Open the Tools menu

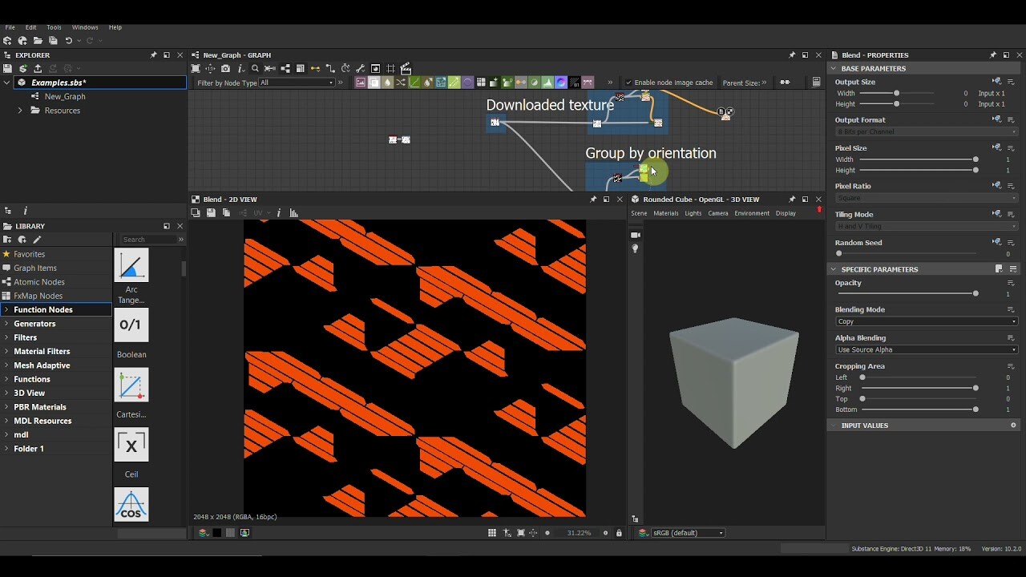[x=53, y=26]
